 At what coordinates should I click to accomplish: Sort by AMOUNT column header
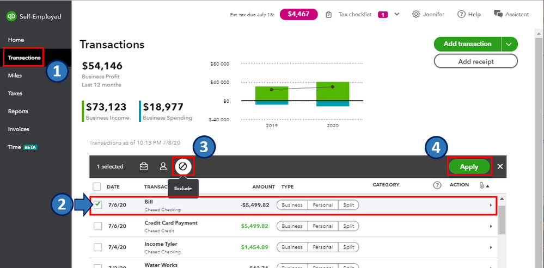click(264, 186)
